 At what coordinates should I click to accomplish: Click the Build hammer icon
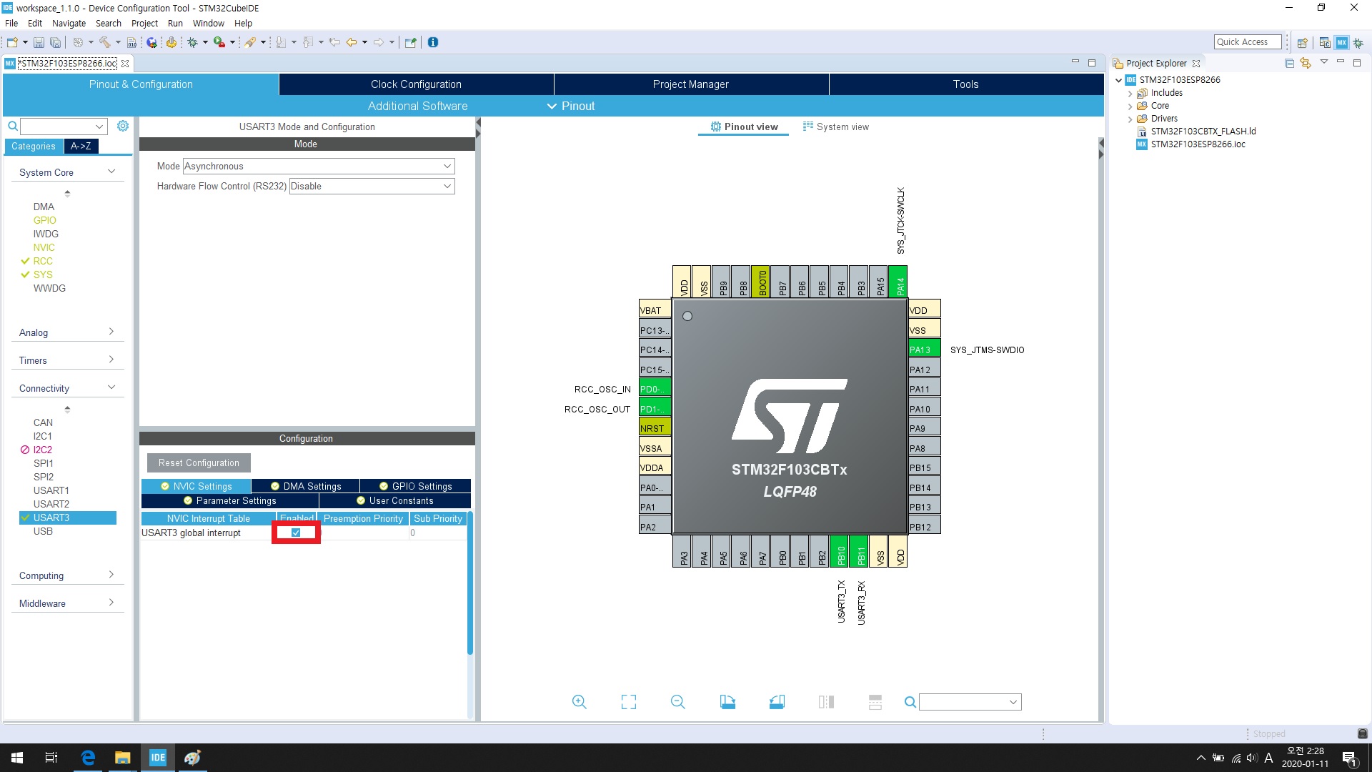pyautogui.click(x=104, y=43)
